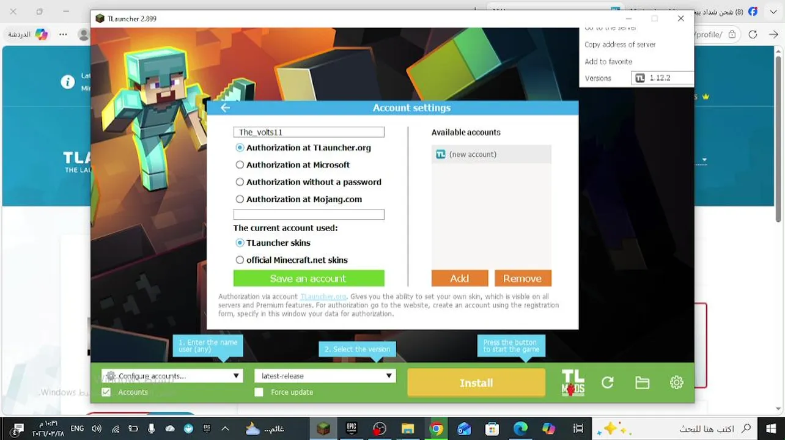Click the refresh icon in TLauncher bottom bar

click(x=607, y=383)
